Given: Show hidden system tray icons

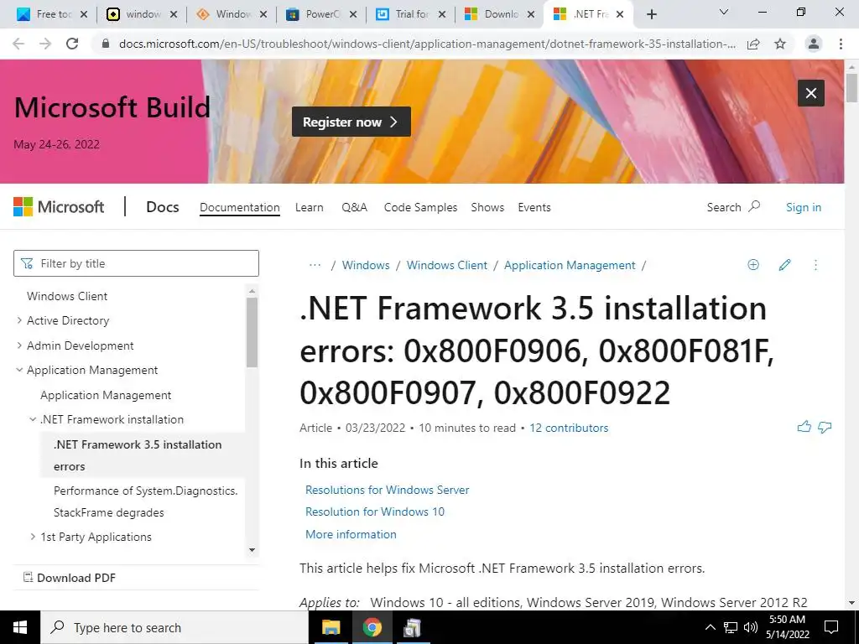Looking at the screenshot, I should coord(710,627).
